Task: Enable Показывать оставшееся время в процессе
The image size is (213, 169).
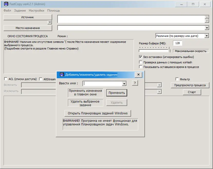Action: tap(141, 67)
